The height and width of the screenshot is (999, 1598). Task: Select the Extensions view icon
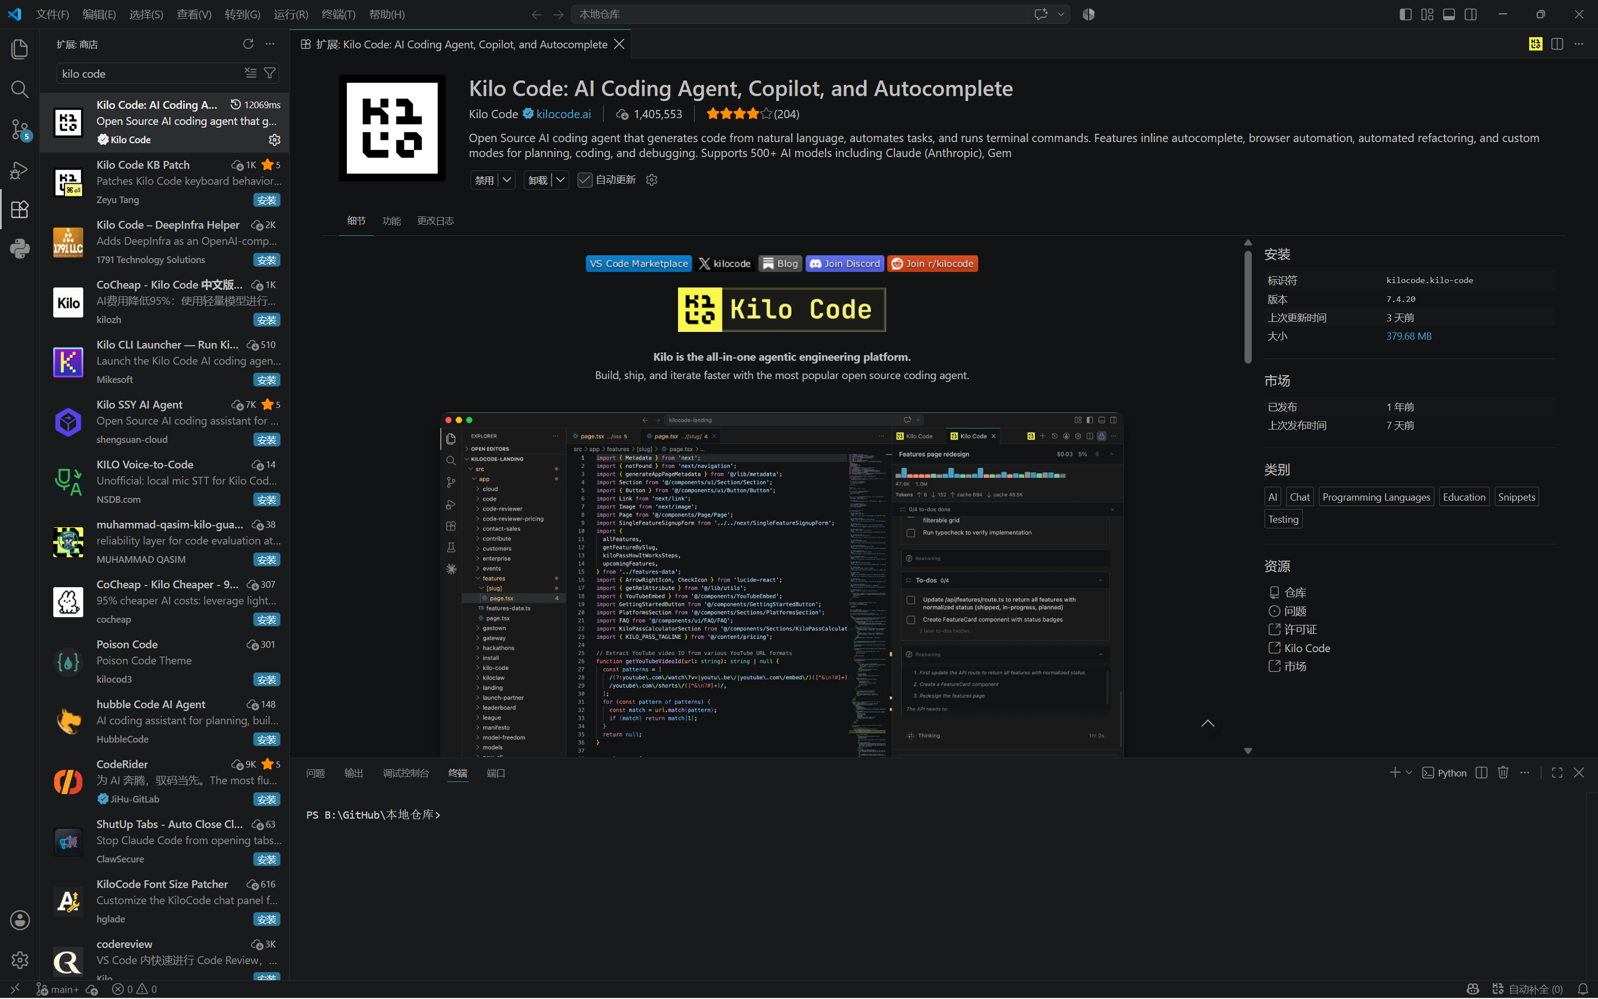click(20, 209)
